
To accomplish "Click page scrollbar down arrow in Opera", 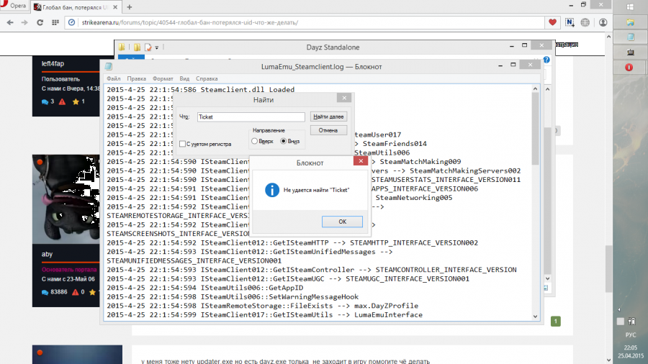I will 608,360.
